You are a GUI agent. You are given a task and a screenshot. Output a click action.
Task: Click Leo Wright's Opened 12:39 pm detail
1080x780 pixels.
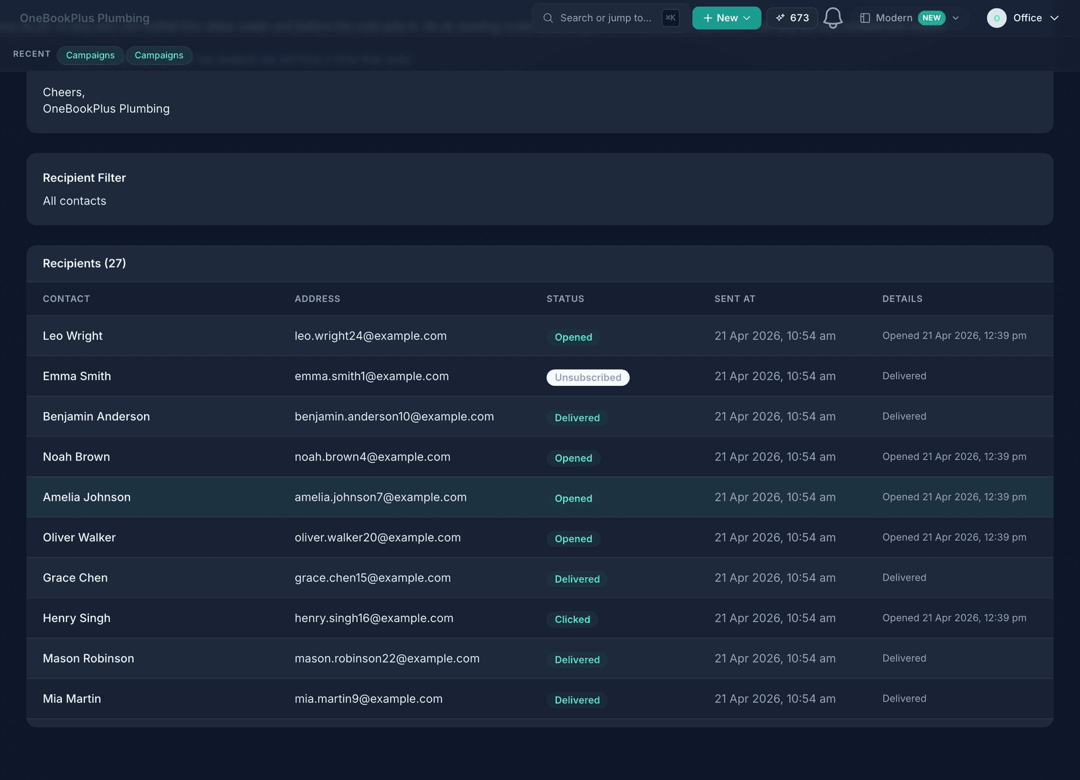pyautogui.click(x=954, y=336)
